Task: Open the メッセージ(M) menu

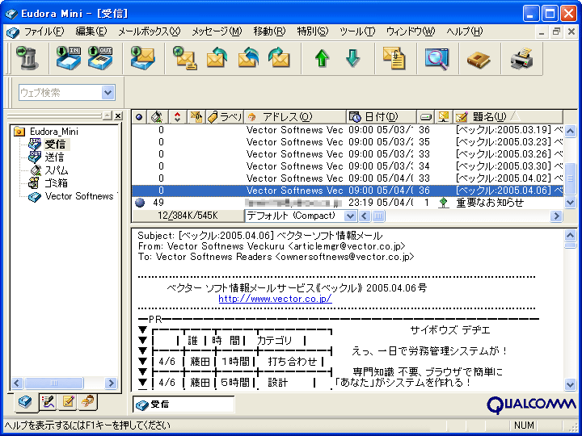Action: click(x=217, y=31)
